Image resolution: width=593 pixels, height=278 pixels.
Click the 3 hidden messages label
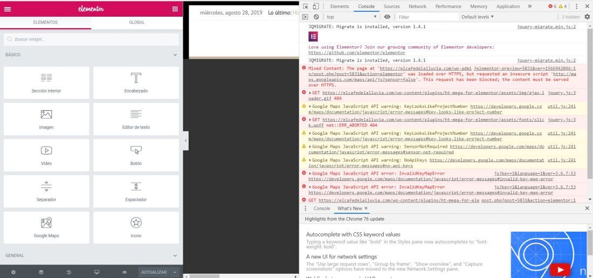pos(570,17)
